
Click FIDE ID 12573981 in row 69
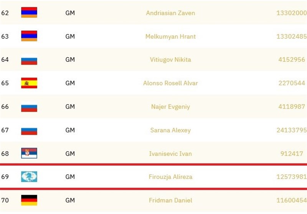click(291, 177)
